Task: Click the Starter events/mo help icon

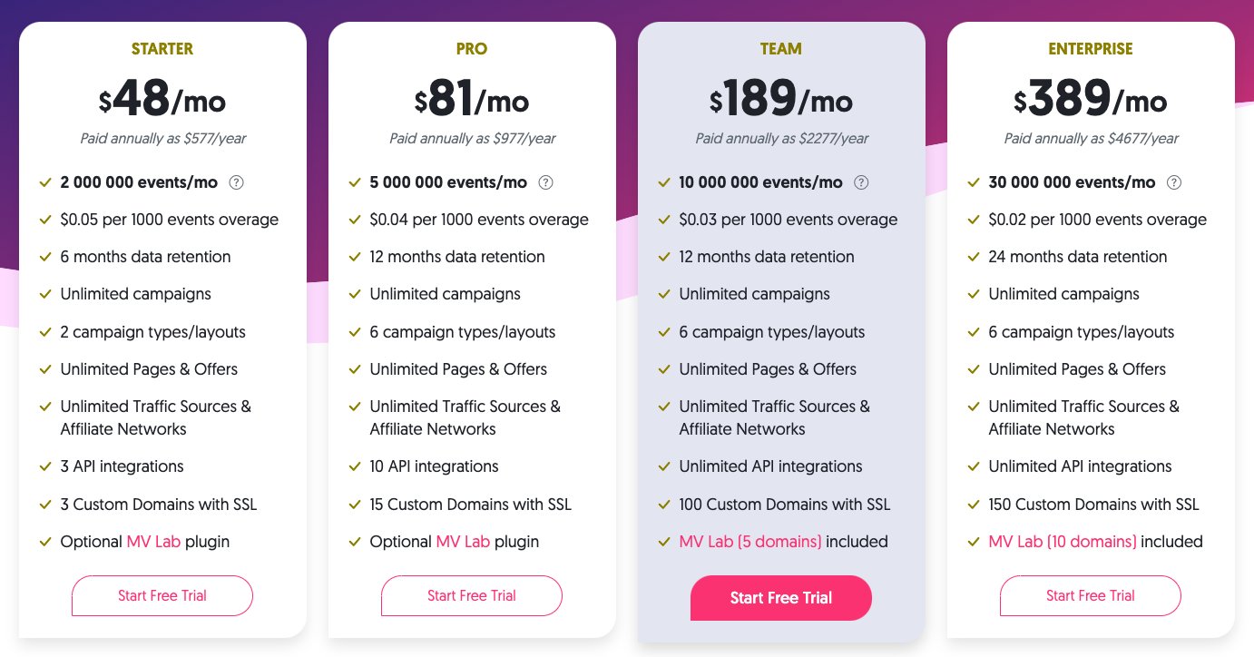Action: click(237, 182)
